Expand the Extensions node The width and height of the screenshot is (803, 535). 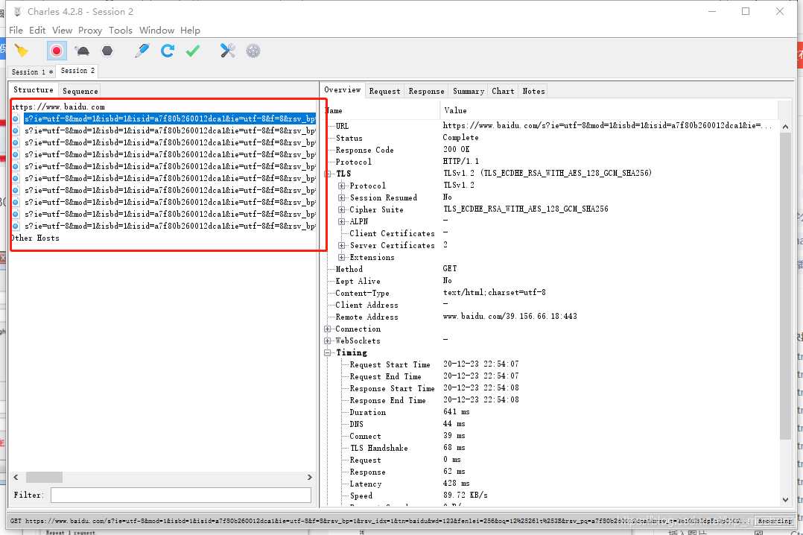tap(342, 257)
